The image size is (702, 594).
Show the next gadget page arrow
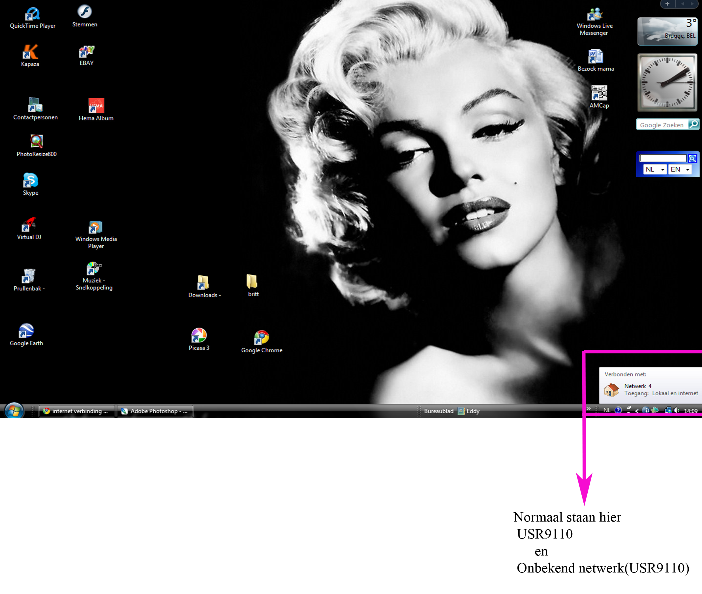pyautogui.click(x=692, y=4)
